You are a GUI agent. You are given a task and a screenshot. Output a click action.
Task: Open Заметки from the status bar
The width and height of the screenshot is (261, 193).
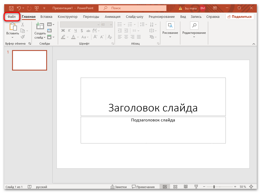coord(119,186)
